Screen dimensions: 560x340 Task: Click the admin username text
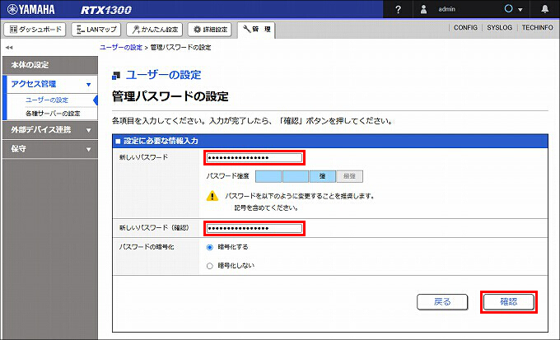(447, 9)
